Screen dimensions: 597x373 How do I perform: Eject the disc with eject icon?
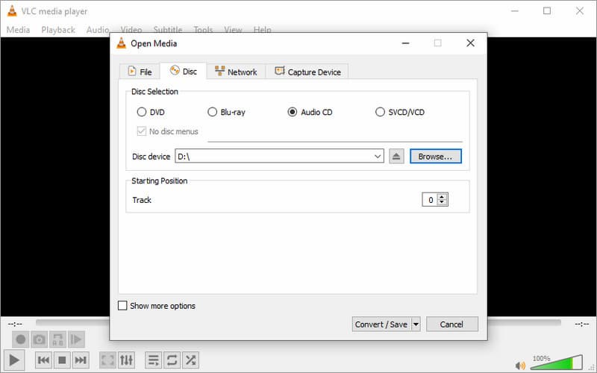tap(396, 157)
